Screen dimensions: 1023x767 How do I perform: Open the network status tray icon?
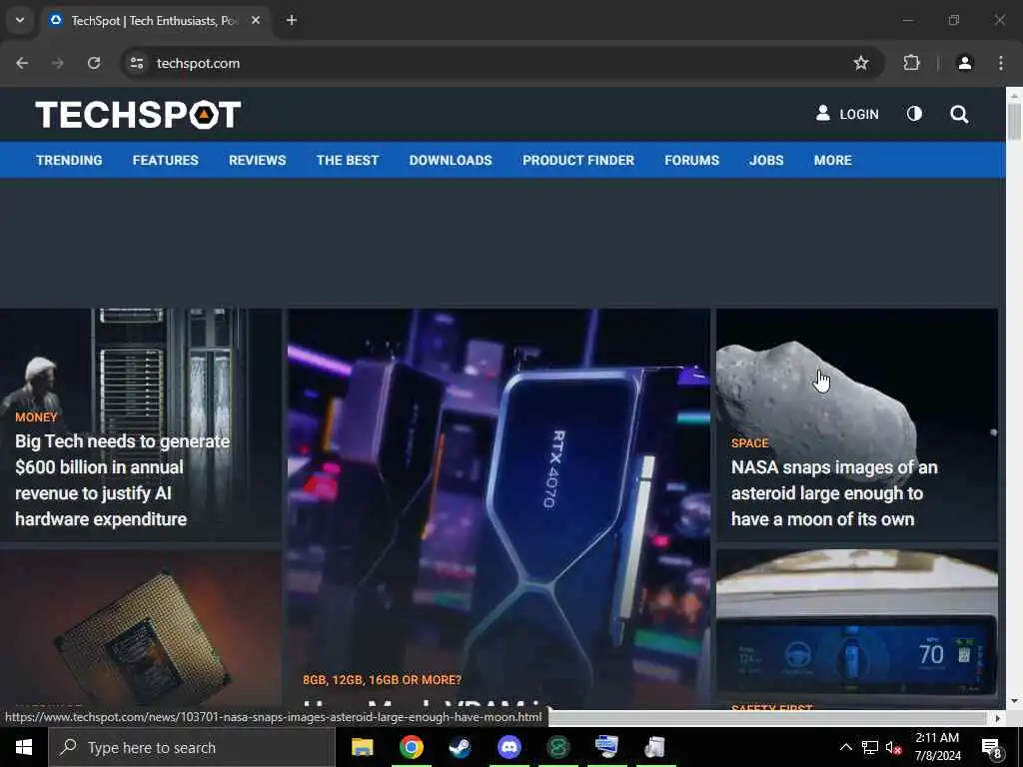coord(870,747)
